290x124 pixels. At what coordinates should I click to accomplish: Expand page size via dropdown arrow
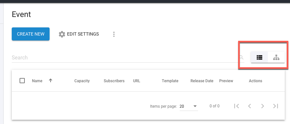(195, 106)
